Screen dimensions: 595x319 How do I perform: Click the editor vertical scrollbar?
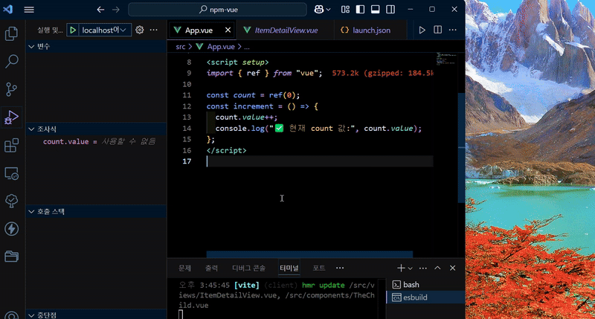coord(461,148)
